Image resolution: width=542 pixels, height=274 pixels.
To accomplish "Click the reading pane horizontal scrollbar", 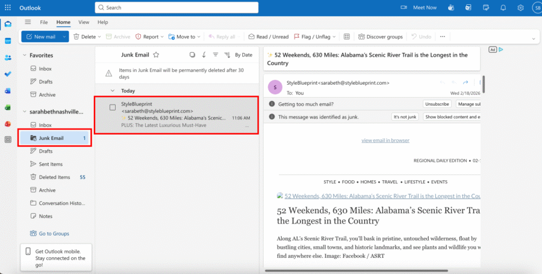I will tap(357, 270).
